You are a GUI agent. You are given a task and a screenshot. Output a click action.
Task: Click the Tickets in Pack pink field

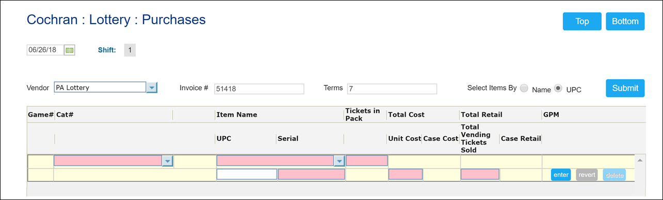[366, 161]
